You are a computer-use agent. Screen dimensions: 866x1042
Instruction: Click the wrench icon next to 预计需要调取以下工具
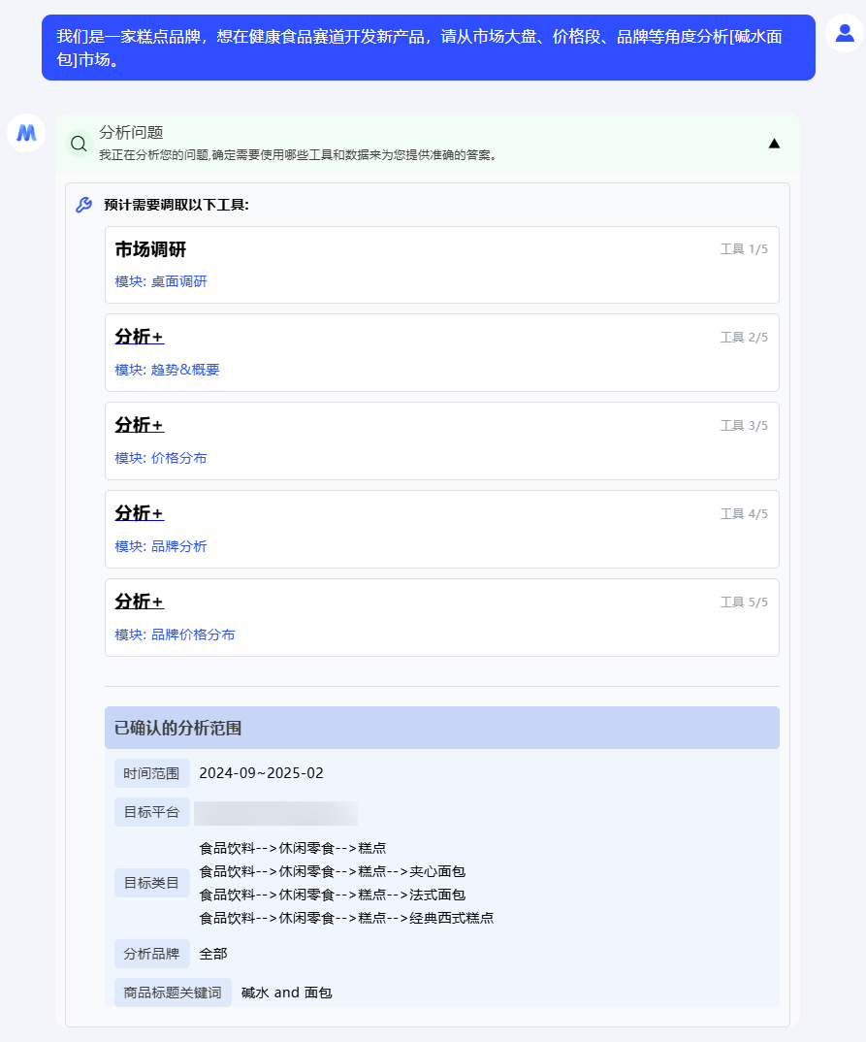83,205
